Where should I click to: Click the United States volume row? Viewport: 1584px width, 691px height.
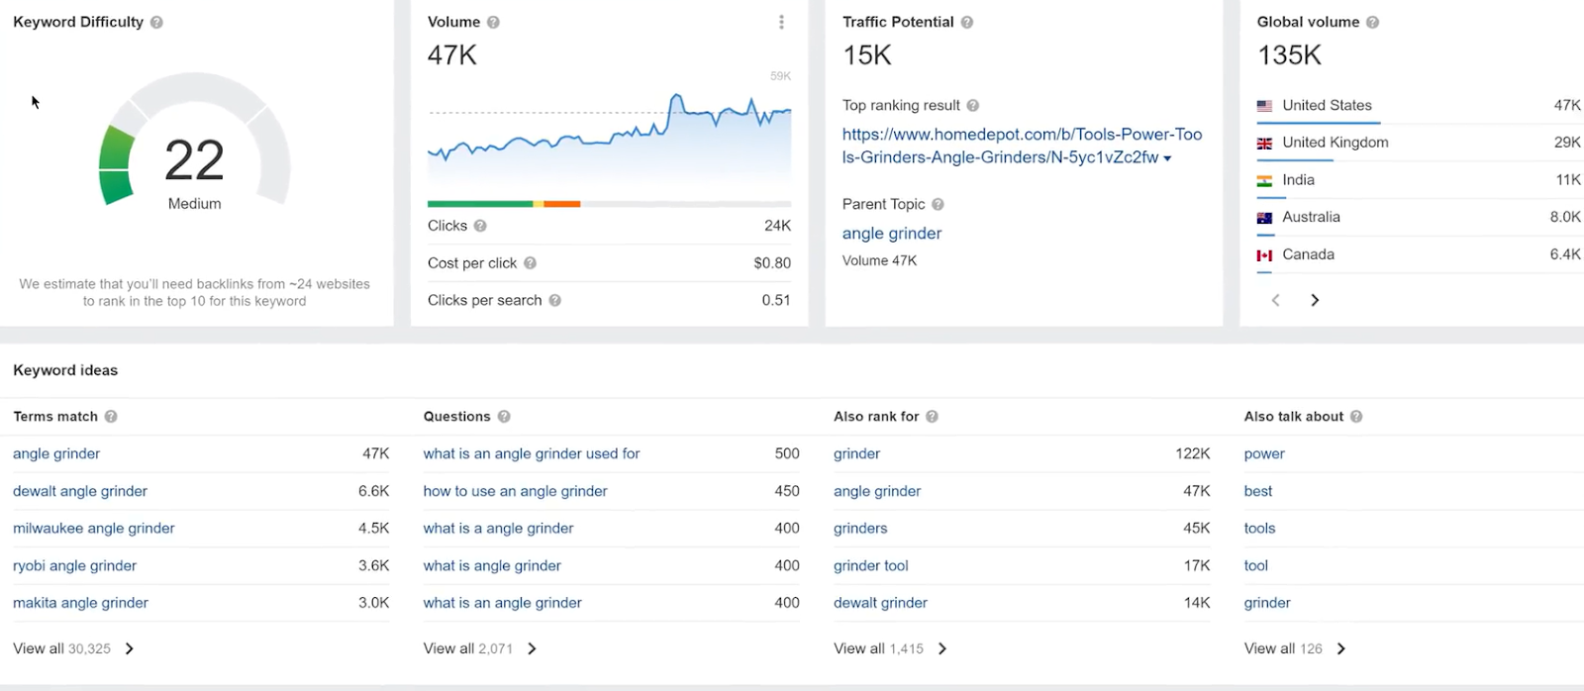pos(1419,106)
